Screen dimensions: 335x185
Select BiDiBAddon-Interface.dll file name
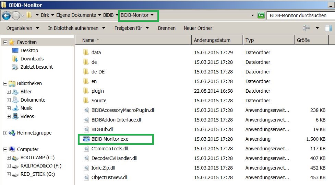[x=117, y=120]
